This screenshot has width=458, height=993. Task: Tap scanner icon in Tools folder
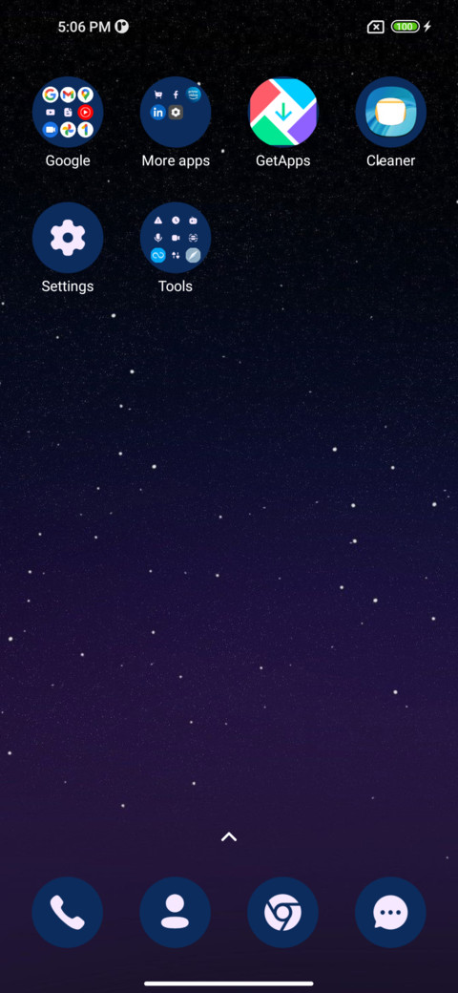[193, 238]
